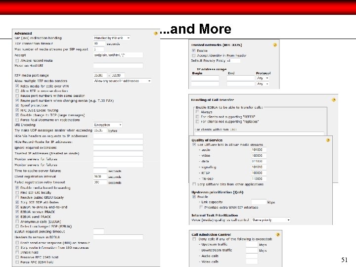Click Max number of media streams field
This screenshot has height=267, width=356.
[x=98, y=49]
